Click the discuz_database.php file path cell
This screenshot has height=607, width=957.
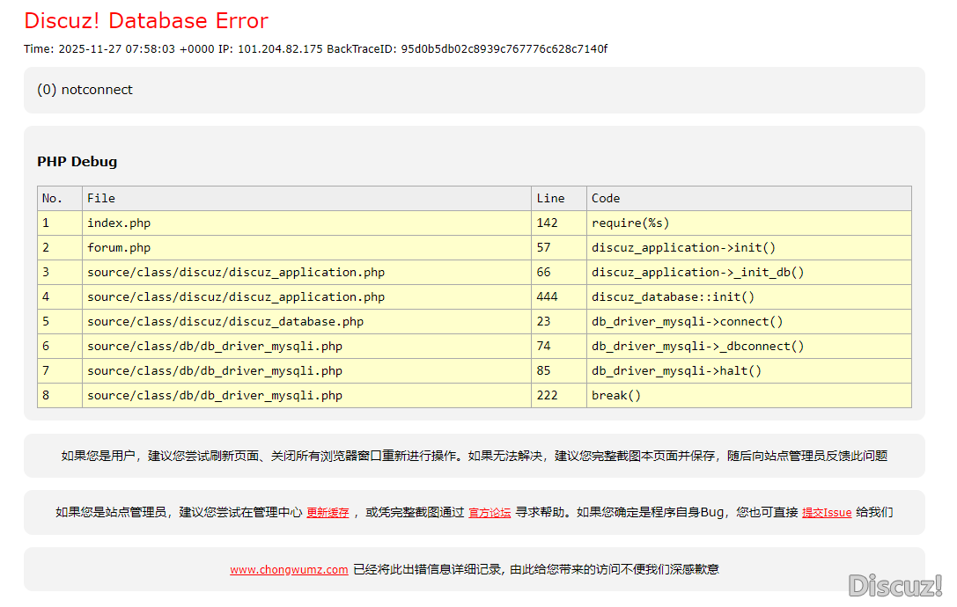[225, 322]
